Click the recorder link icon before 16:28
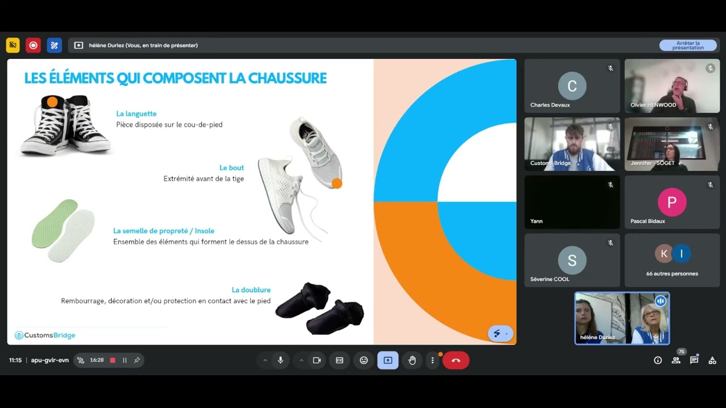The height and width of the screenshot is (408, 726). click(81, 360)
